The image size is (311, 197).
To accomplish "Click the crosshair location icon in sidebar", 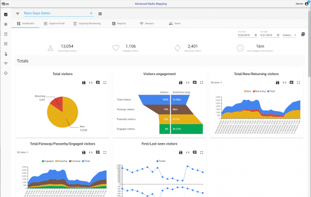I will click(x=6, y=73).
